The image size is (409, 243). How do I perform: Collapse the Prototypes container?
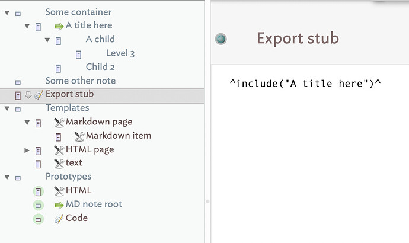point(7,178)
